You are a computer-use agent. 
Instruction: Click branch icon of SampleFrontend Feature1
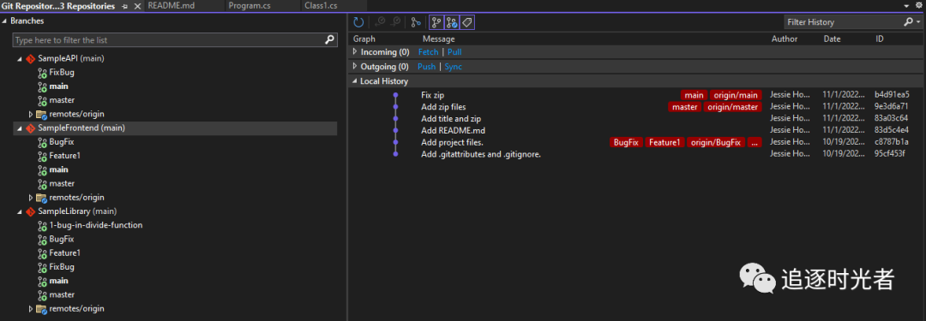pyautogui.click(x=42, y=156)
